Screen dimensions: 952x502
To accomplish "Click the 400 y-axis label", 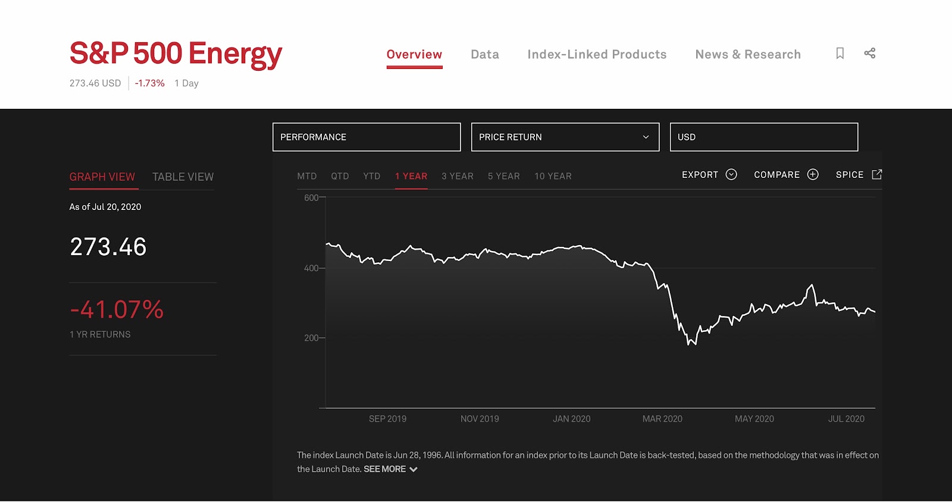I will (311, 268).
